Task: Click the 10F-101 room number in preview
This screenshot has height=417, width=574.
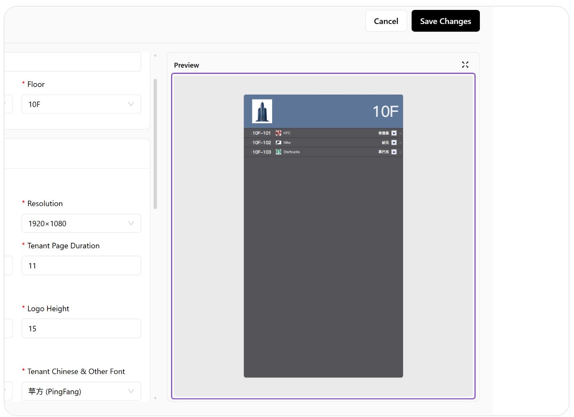Action: pos(261,133)
